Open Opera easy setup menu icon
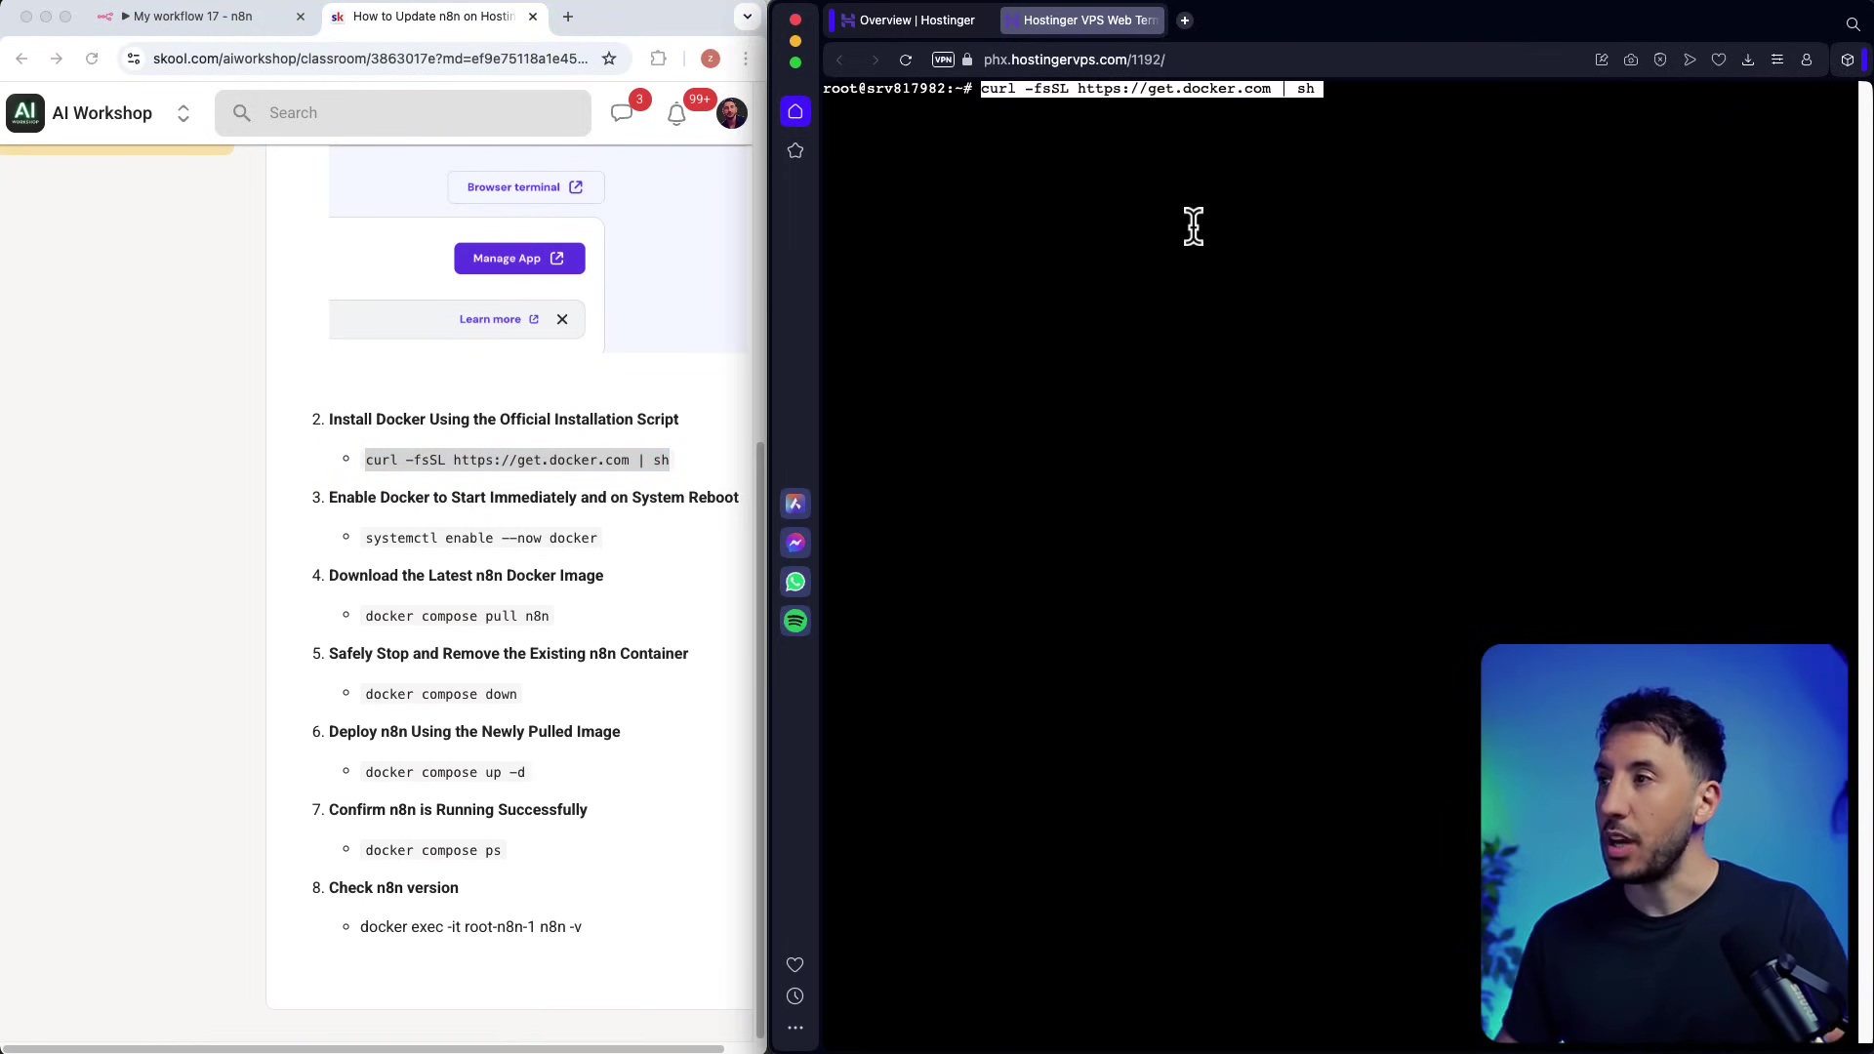This screenshot has width=1874, height=1054. pyautogui.click(x=1777, y=60)
